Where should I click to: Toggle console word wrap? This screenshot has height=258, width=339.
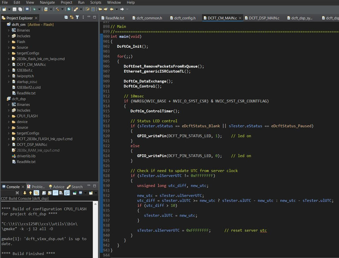pos(55,193)
